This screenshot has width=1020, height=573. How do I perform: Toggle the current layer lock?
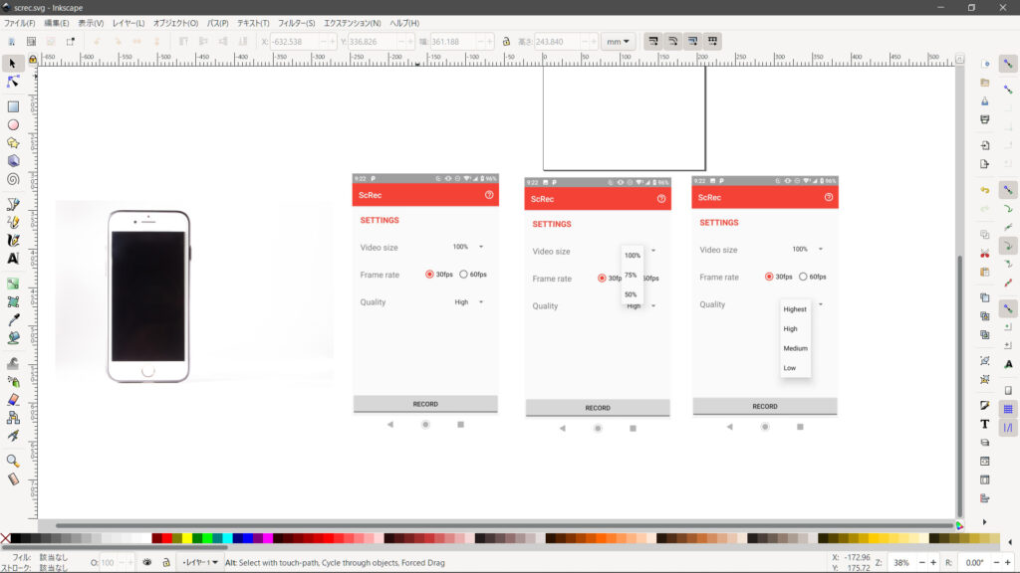pyautogui.click(x=166, y=563)
